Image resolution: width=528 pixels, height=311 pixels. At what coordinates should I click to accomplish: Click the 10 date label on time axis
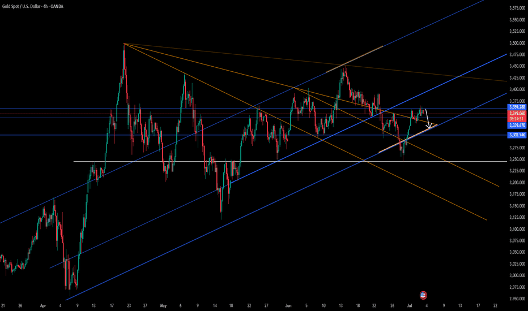pyautogui.click(x=323, y=305)
